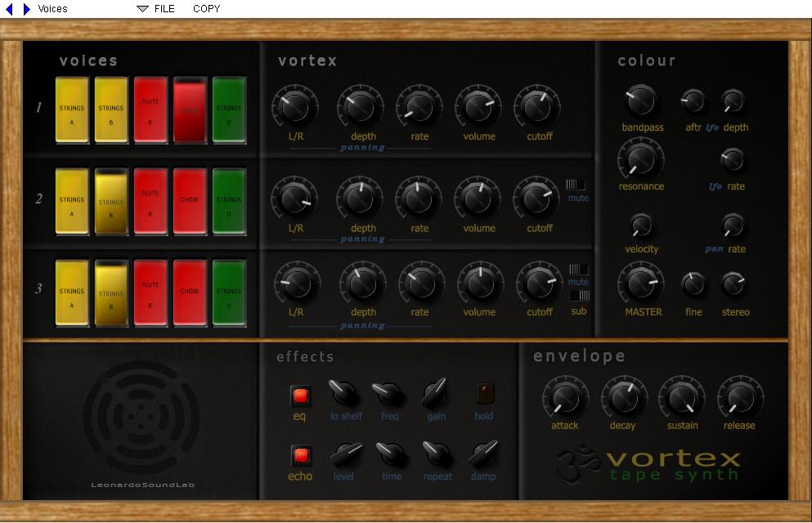The image size is (812, 523).
Task: Flip the sub switch for voice 3
Action: point(579,296)
